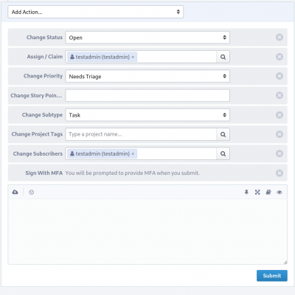Viewport: 295px width, 295px height.
Task: Click Change Project Tags search magnifier
Action: (x=223, y=134)
